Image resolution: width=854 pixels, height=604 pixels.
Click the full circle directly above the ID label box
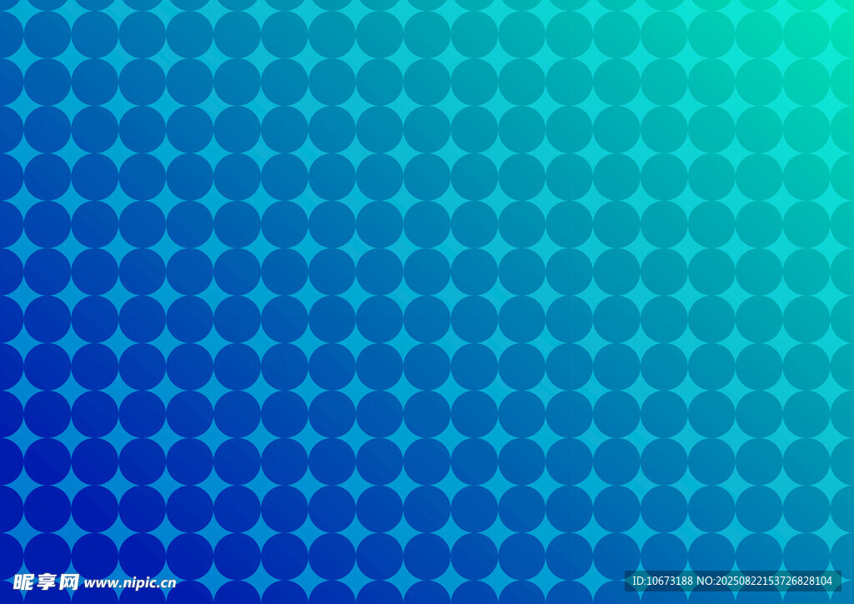pyautogui.click(x=664, y=556)
